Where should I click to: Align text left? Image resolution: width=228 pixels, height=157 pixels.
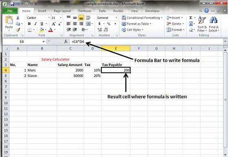(68, 24)
